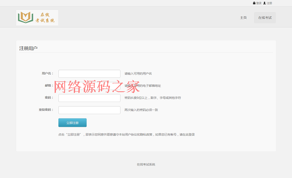Image resolution: width=292 pixels, height=178 pixels.
Task: Click hint text 请输入可用的用户名
Action: [x=138, y=74]
